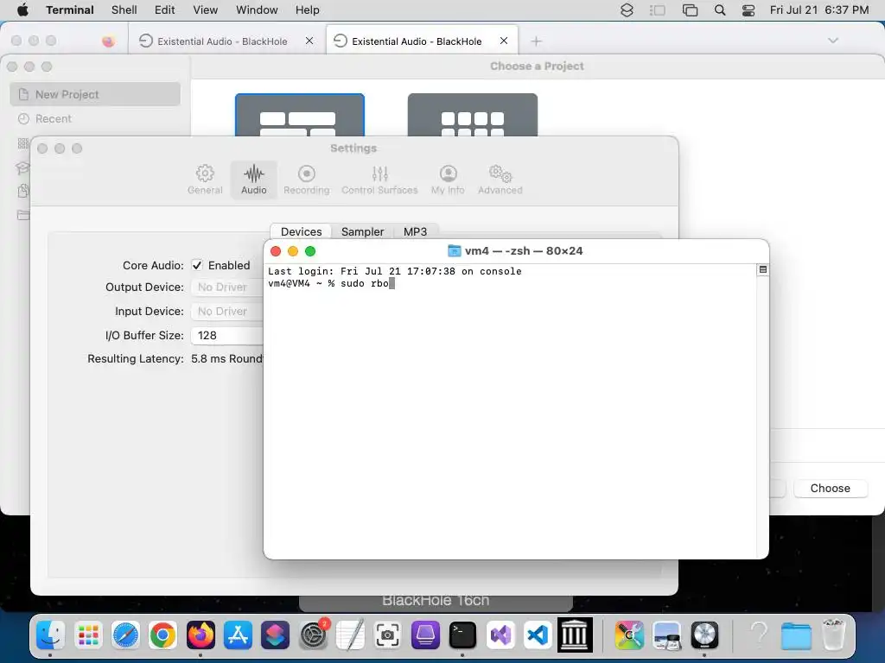Select the highlighted project template thumbnail

pos(300,115)
